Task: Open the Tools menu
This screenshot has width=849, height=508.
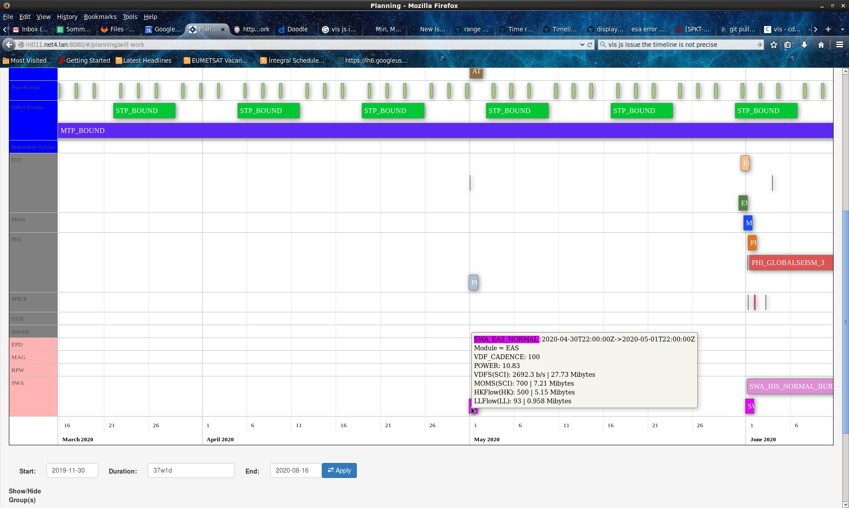Action: point(130,17)
